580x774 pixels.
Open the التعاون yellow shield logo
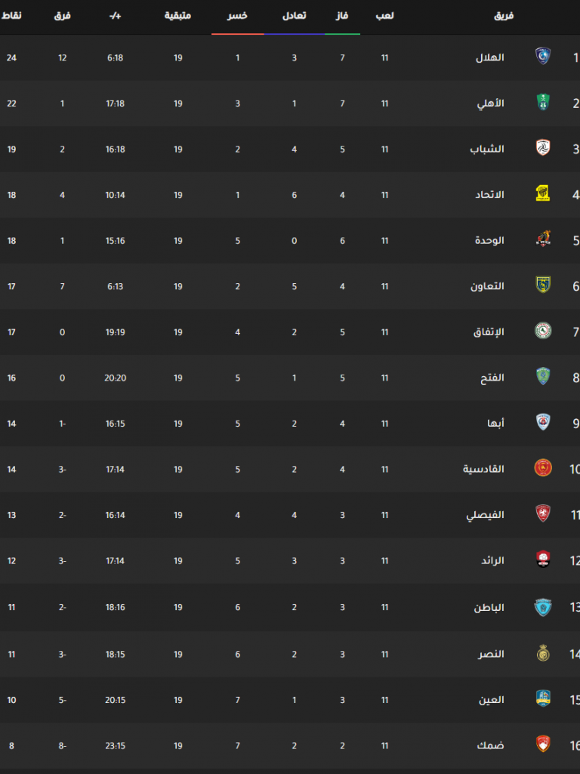tap(543, 285)
